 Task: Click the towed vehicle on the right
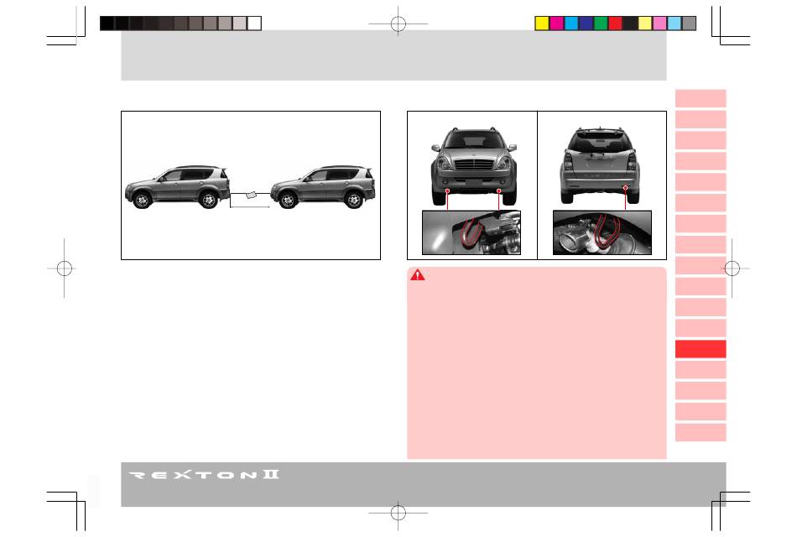(x=323, y=186)
